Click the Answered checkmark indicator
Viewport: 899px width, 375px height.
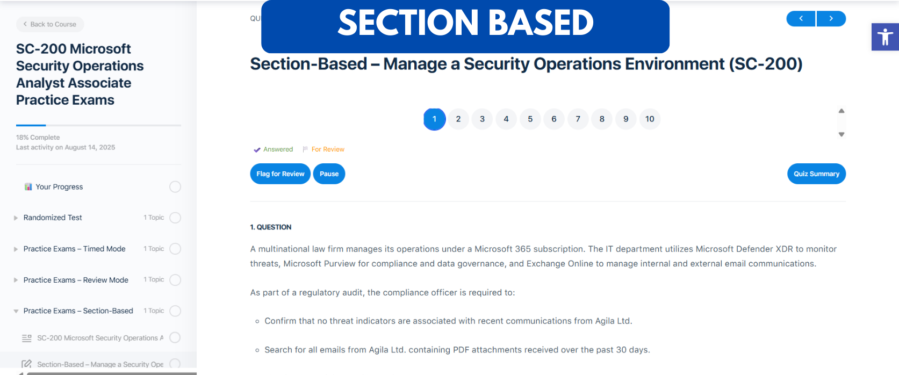[x=257, y=149]
